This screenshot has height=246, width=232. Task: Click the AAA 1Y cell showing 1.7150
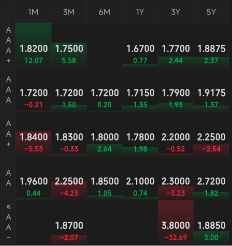140,89
